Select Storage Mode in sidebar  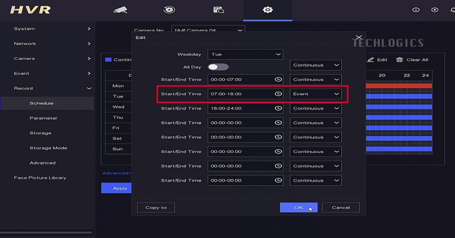click(48, 148)
